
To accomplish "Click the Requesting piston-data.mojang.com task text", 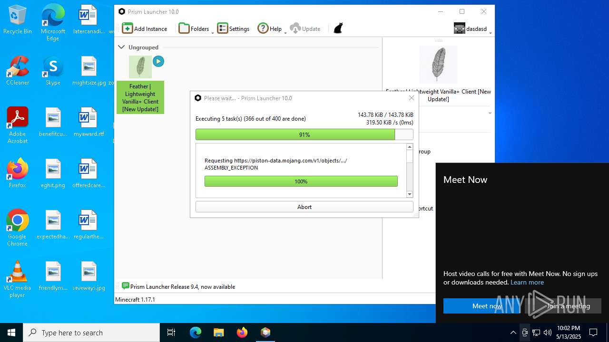I will coord(276,164).
